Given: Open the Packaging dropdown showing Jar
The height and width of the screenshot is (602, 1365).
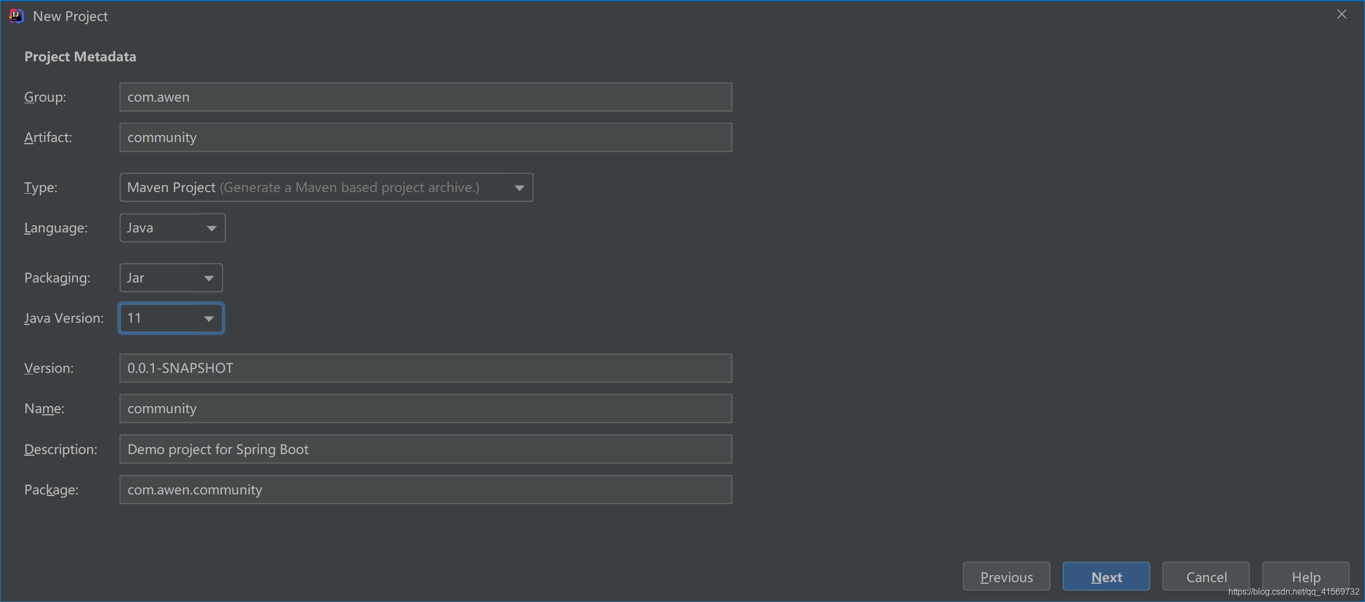Looking at the screenshot, I should (171, 278).
